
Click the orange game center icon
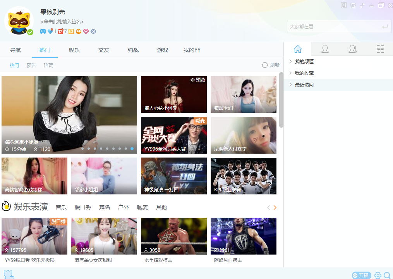pos(78,31)
